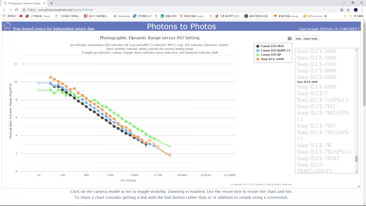Select Sony ILCE-7RM2 in the camera list

(x=318, y=158)
